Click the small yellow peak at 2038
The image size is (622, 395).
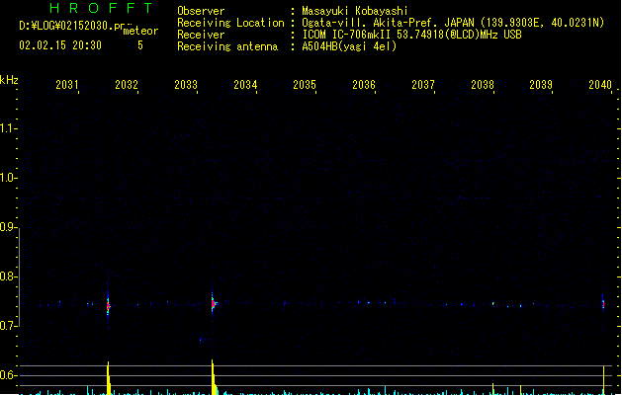tap(492, 389)
